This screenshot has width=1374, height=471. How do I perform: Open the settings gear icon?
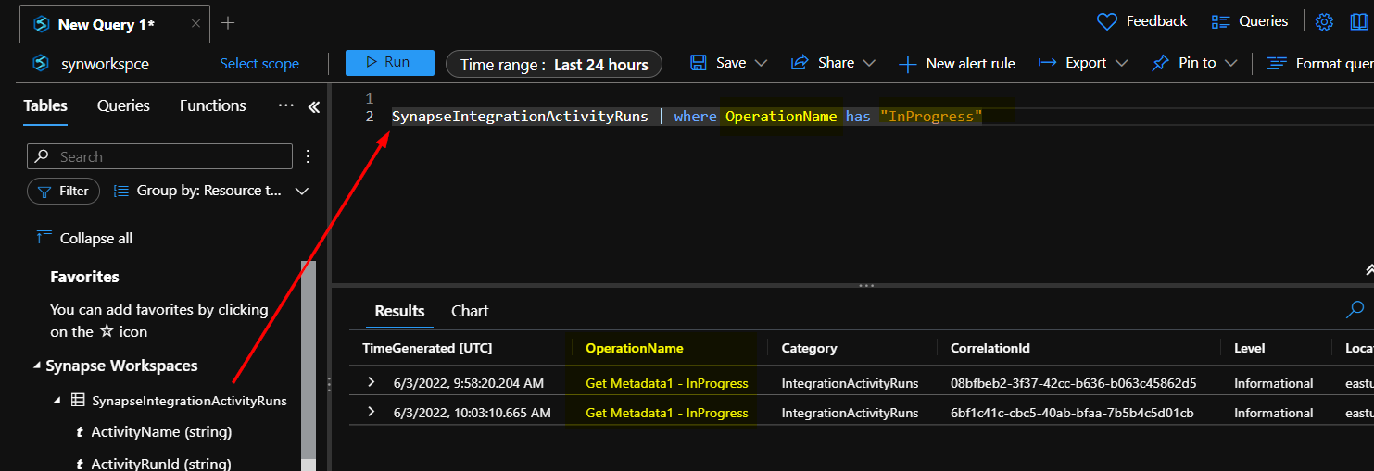pyautogui.click(x=1324, y=21)
